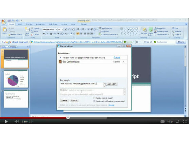The width and height of the screenshot is (189, 142).
Task: Toggle Italic formatting
Action: click(48, 34)
